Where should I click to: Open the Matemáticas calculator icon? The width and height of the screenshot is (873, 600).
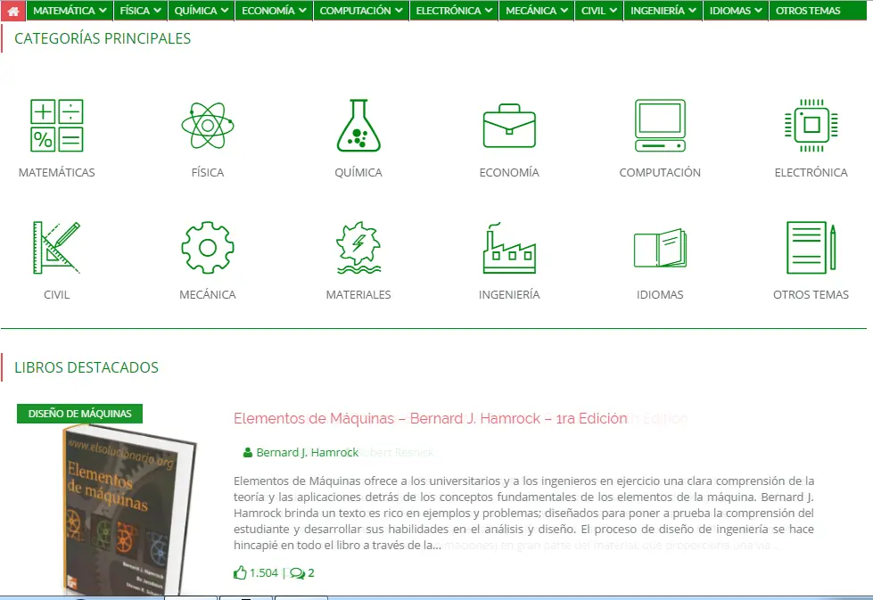click(57, 125)
